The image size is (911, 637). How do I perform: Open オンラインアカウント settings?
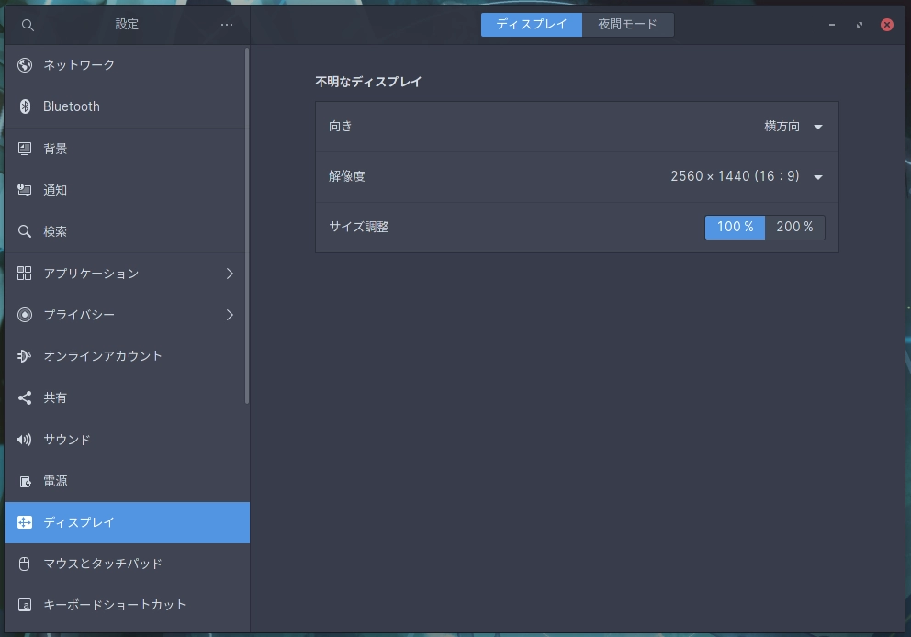click(x=103, y=356)
